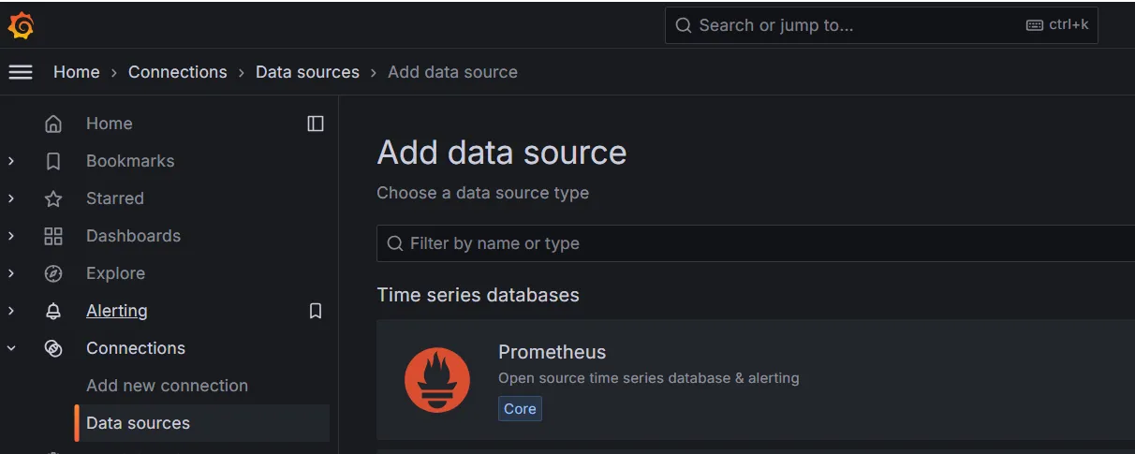Open Explore in the sidebar
1135x454 pixels.
[115, 273]
